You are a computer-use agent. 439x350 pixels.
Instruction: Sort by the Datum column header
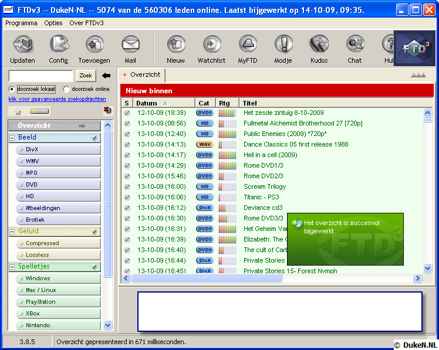click(164, 103)
